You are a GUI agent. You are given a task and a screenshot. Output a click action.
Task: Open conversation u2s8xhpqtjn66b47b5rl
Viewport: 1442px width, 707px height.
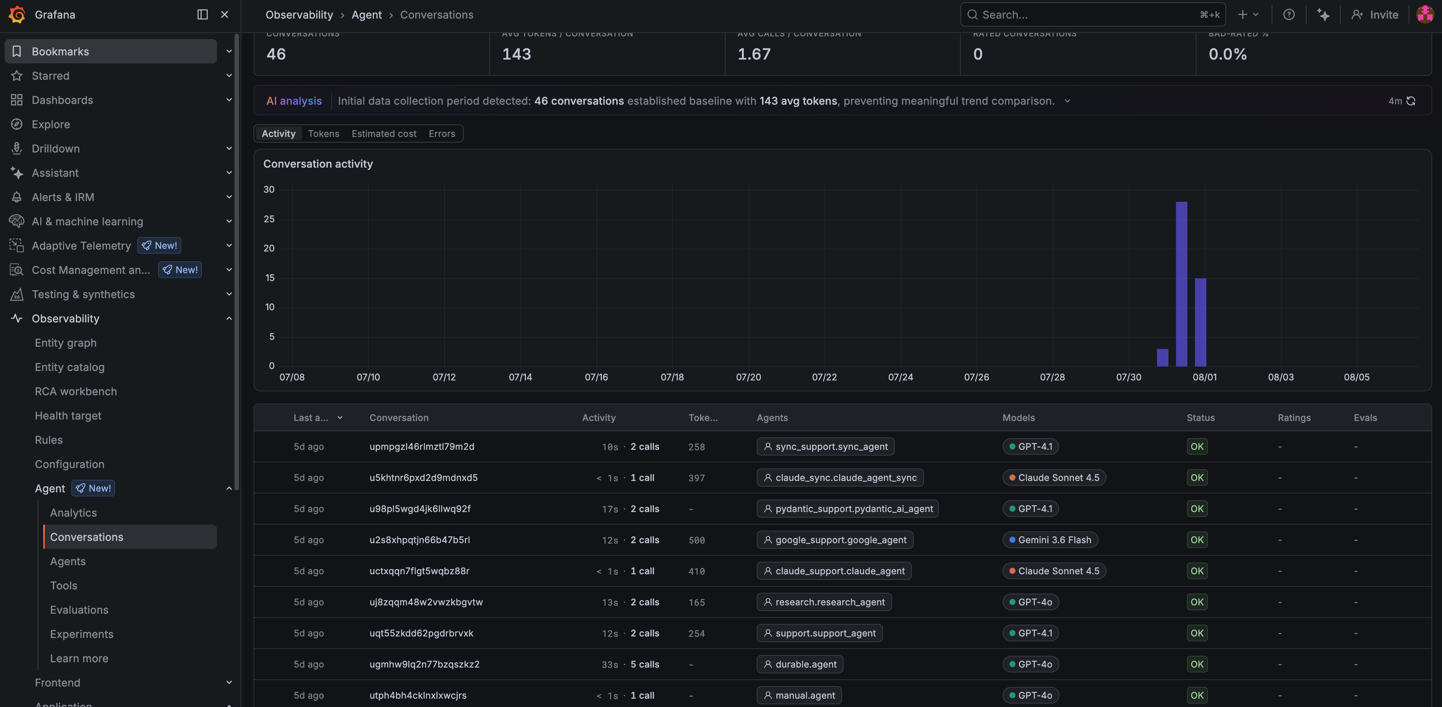coord(420,540)
